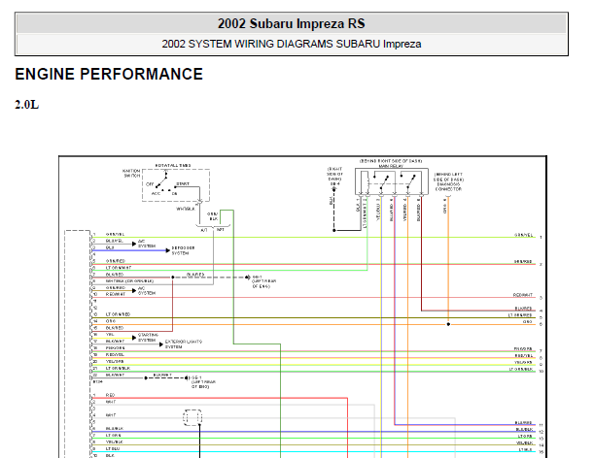Click the pin 20 "YEL/GRN" label at the left connector
The image size is (594, 458).
click(115, 362)
